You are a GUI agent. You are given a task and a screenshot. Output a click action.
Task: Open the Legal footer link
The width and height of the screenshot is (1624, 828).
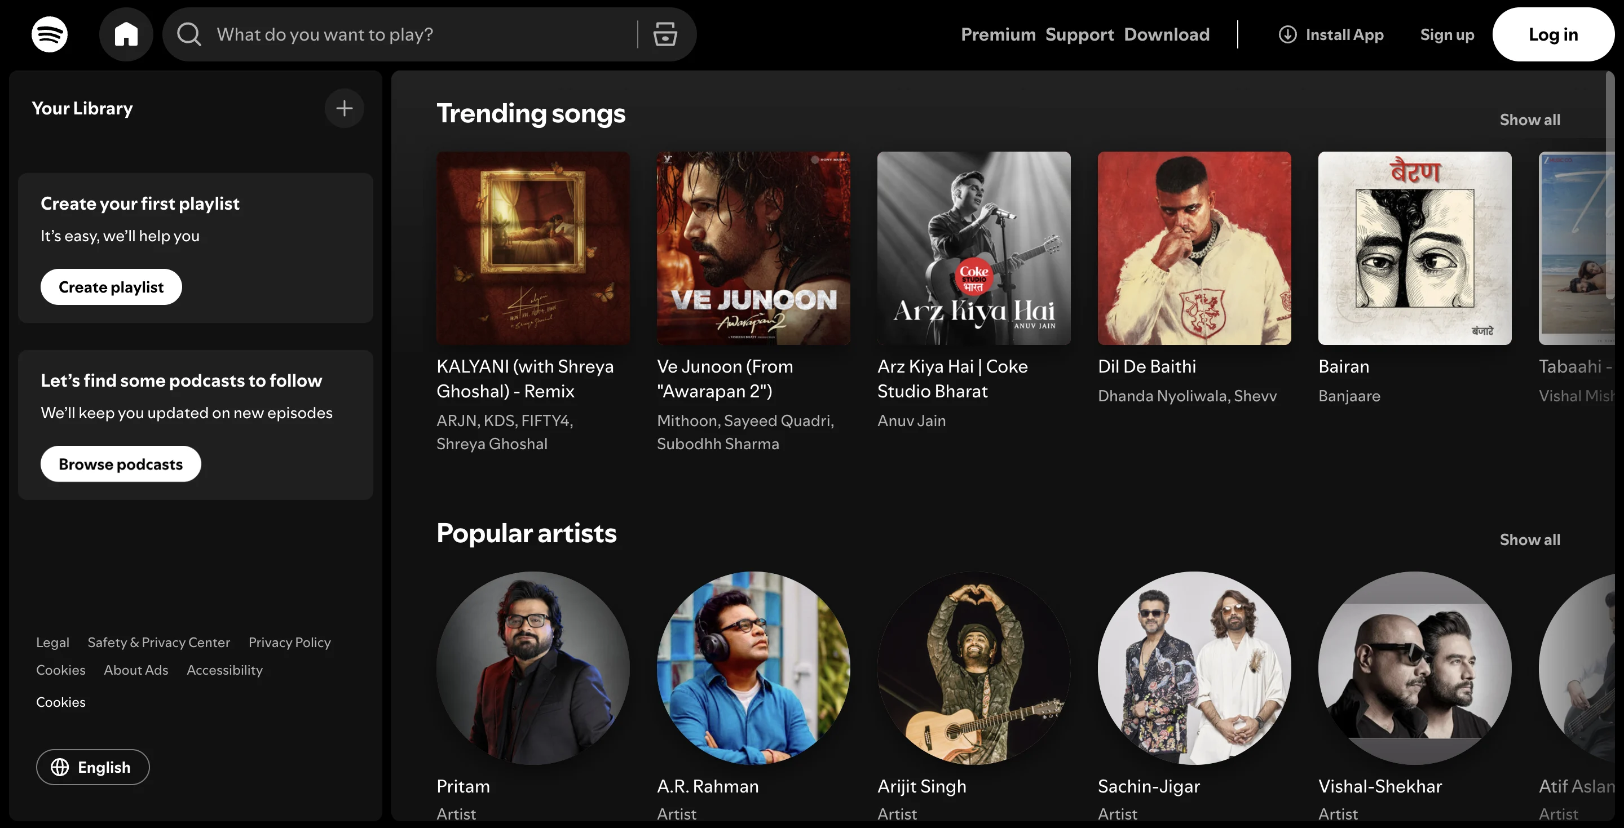pos(52,643)
